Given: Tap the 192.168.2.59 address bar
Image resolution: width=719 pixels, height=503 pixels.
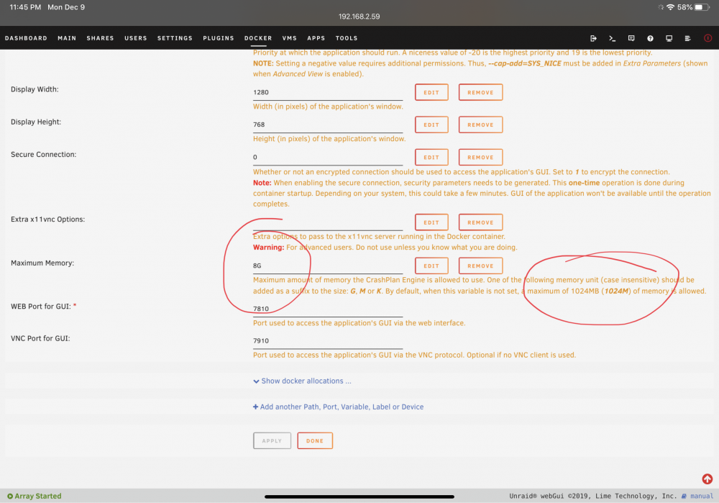Looking at the screenshot, I should pos(359,17).
